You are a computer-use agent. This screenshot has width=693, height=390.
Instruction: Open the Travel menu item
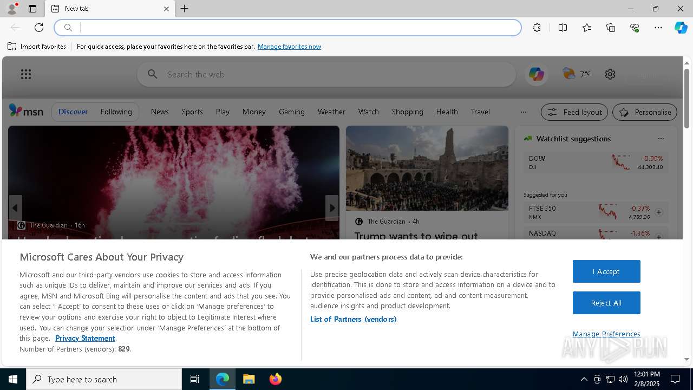point(480,112)
